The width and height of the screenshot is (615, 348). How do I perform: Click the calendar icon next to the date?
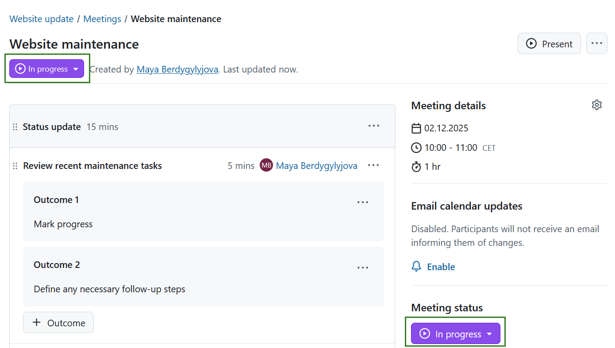(x=416, y=128)
